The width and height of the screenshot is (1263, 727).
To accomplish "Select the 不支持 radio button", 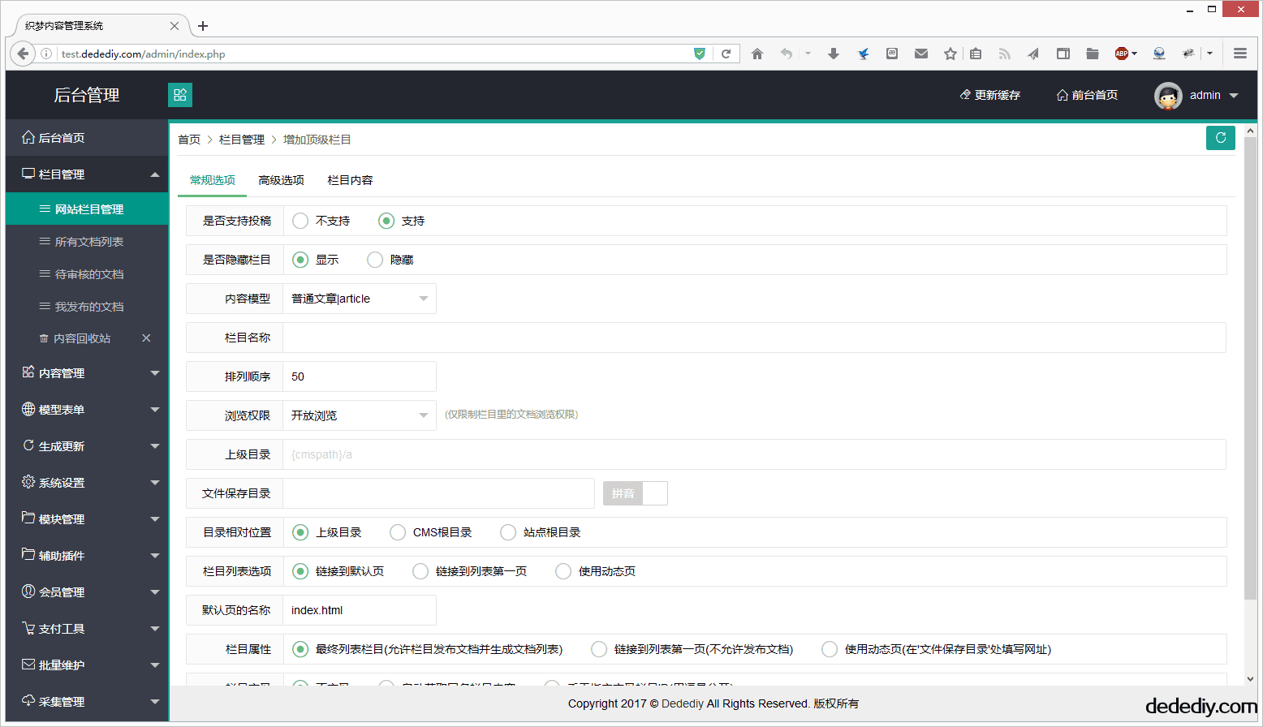I will pyautogui.click(x=300, y=220).
